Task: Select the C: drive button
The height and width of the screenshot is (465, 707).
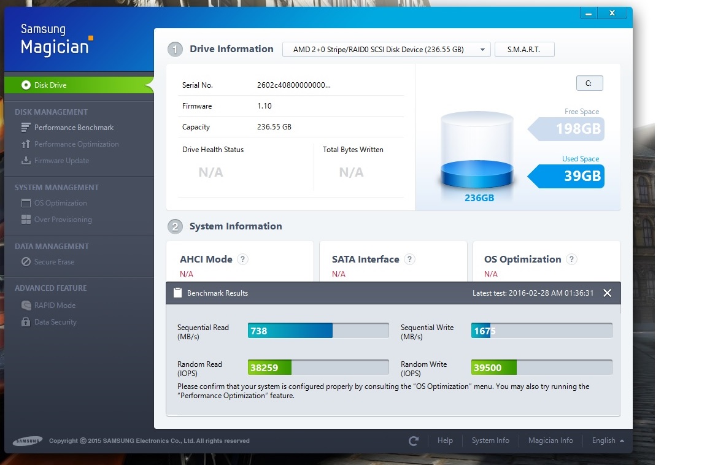Action: click(x=589, y=83)
